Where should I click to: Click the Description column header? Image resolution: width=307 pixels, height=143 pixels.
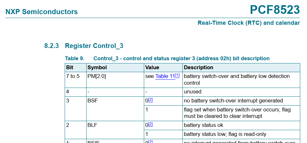(x=241, y=68)
